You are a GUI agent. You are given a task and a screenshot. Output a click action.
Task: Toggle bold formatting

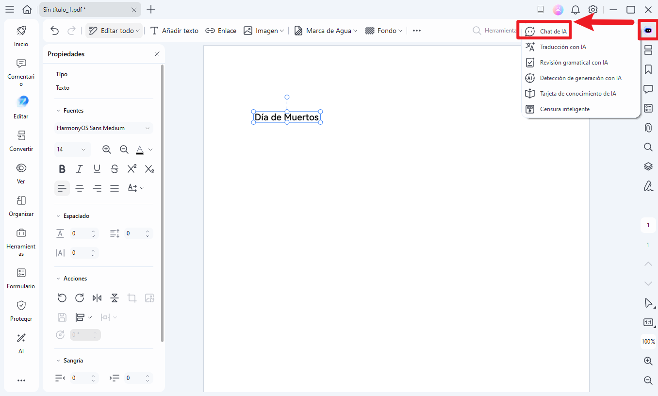62,169
